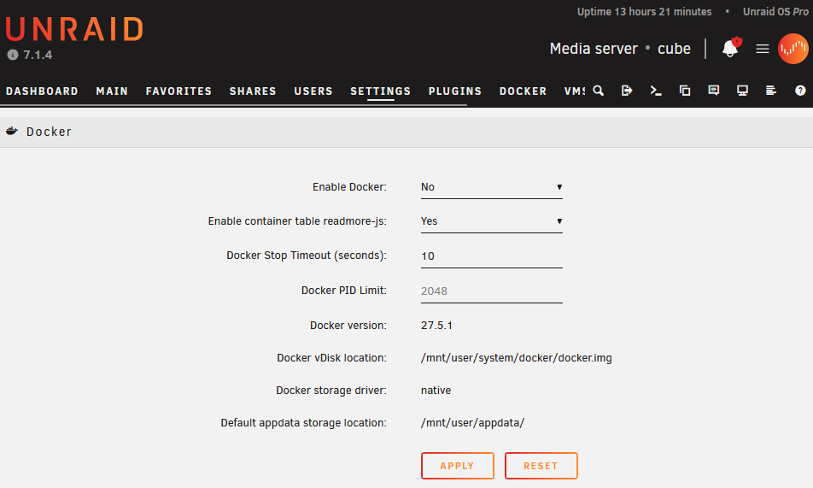
Task: Open the search magnifier icon
Action: (x=599, y=91)
